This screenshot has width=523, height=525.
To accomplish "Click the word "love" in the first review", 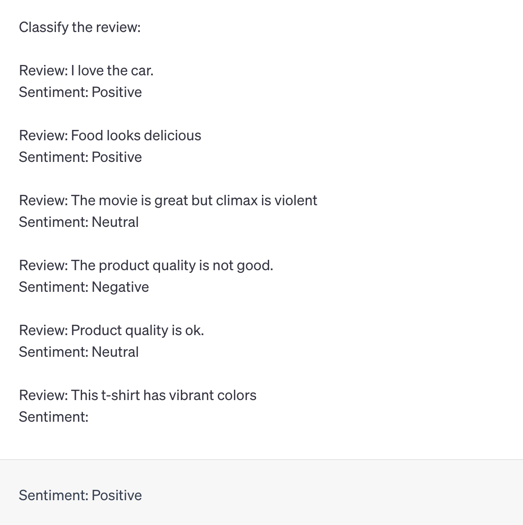I will [x=91, y=70].
